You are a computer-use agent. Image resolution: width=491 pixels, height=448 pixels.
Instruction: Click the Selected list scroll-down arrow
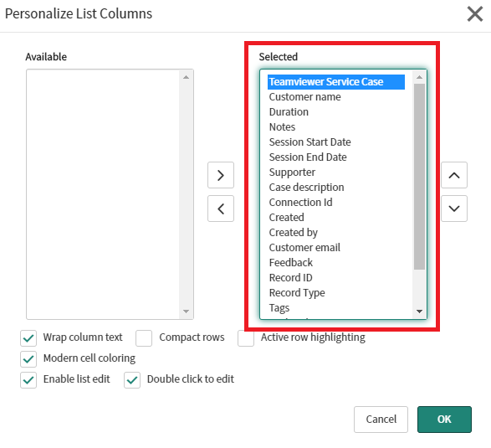tap(419, 312)
